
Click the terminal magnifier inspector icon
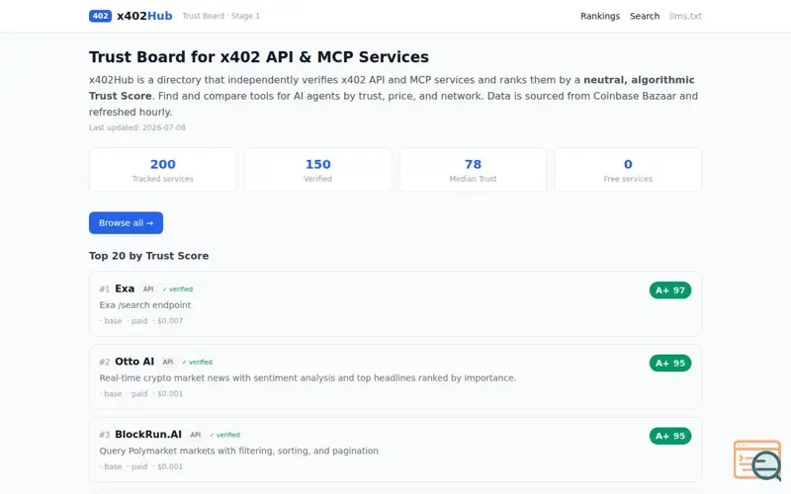pyautogui.click(x=757, y=460)
